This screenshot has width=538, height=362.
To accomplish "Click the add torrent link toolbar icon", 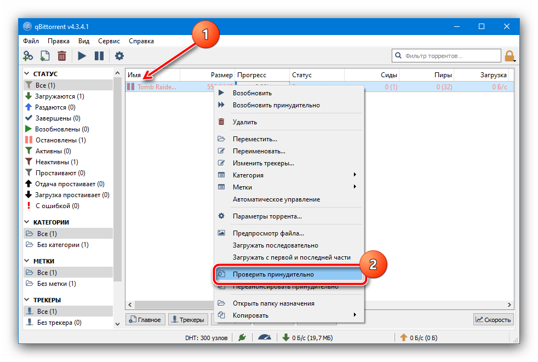I will pos(28,55).
